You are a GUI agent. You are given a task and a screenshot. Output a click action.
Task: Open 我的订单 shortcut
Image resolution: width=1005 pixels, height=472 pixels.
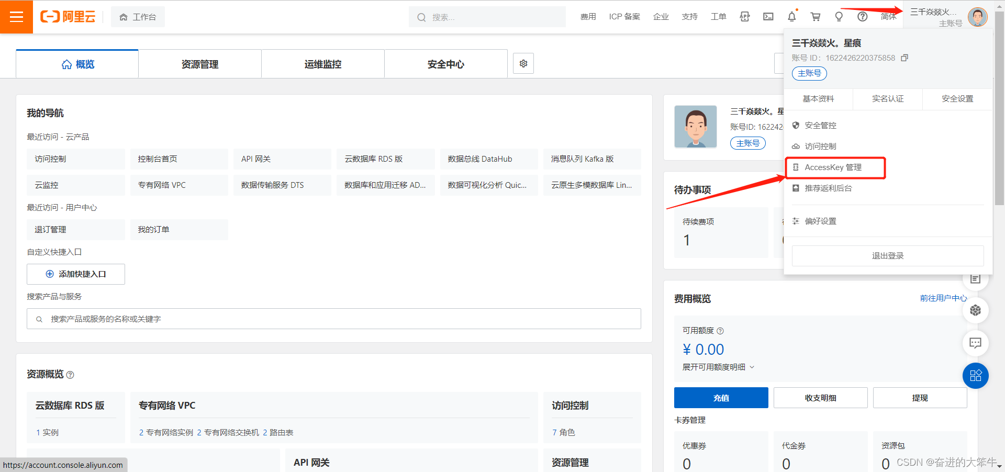click(x=179, y=230)
